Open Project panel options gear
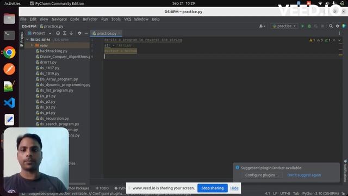The image size is (348, 196). (x=79, y=33)
